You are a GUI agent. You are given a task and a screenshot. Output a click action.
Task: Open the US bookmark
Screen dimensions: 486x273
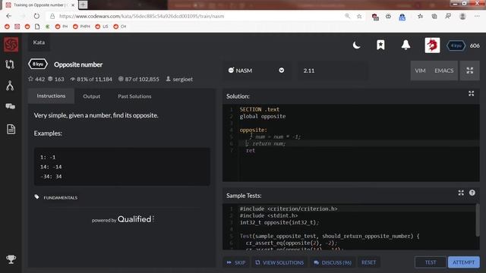(102, 27)
